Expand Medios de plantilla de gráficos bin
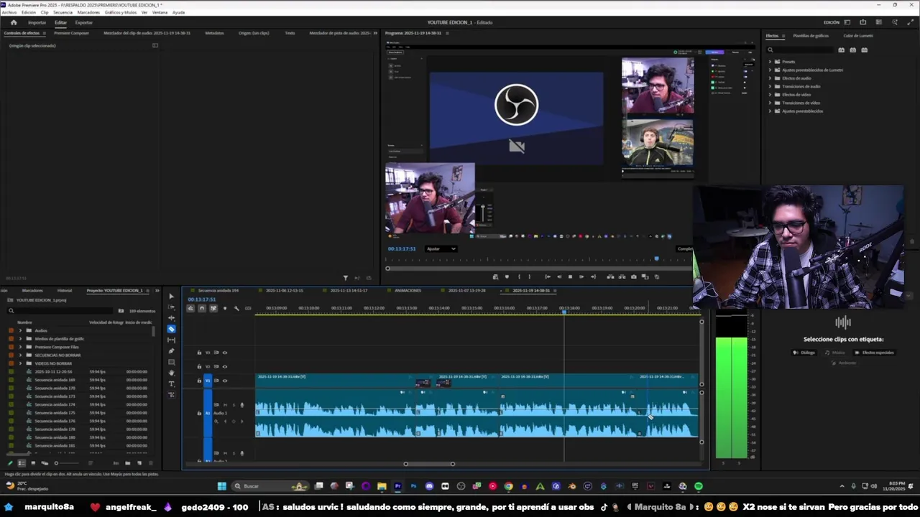The height and width of the screenshot is (517, 920). (x=20, y=339)
